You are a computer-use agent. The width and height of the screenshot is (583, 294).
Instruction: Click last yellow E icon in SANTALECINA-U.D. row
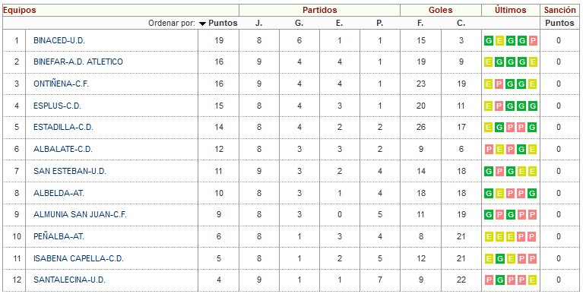[x=533, y=280]
